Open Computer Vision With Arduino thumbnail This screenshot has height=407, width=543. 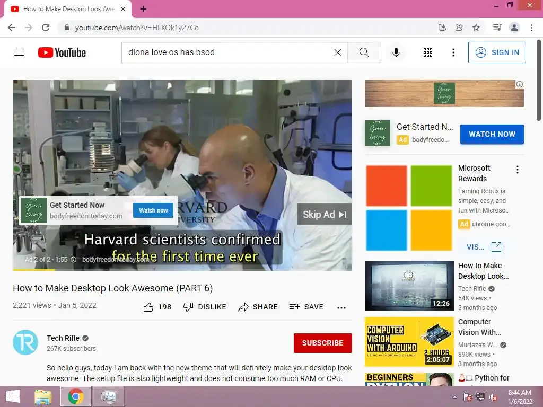[409, 342]
